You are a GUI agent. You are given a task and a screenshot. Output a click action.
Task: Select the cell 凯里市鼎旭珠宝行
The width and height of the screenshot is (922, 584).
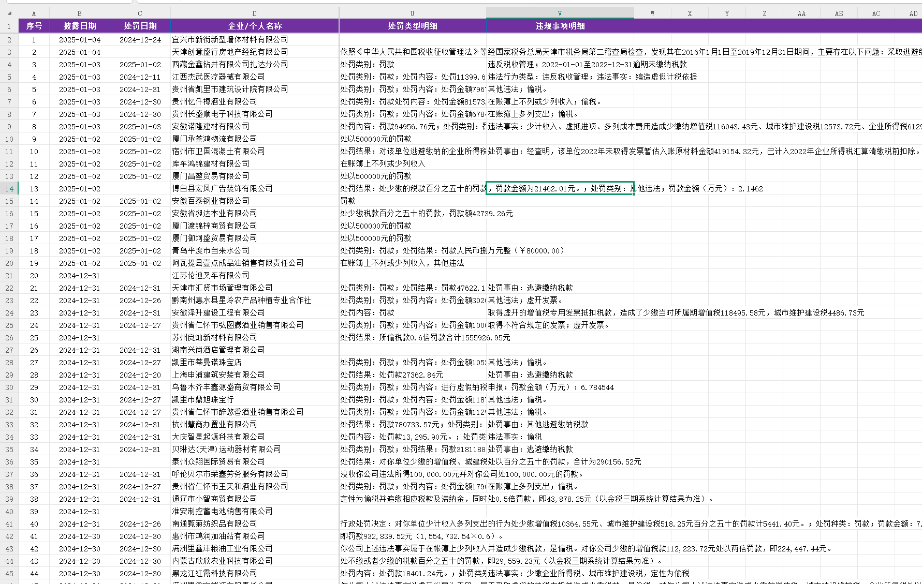coord(254,400)
